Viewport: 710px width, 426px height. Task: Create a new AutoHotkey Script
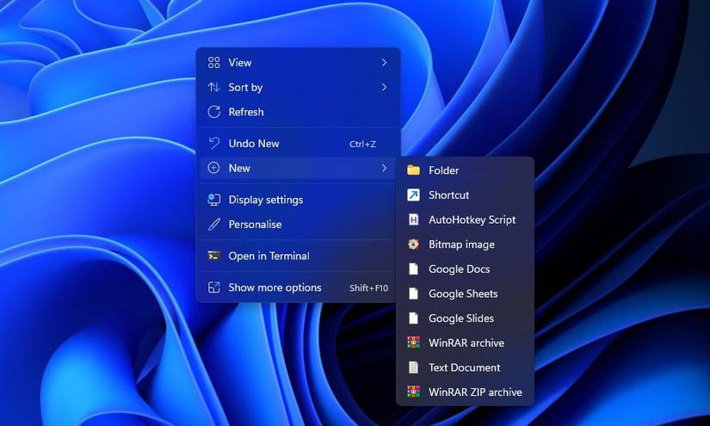click(x=465, y=219)
